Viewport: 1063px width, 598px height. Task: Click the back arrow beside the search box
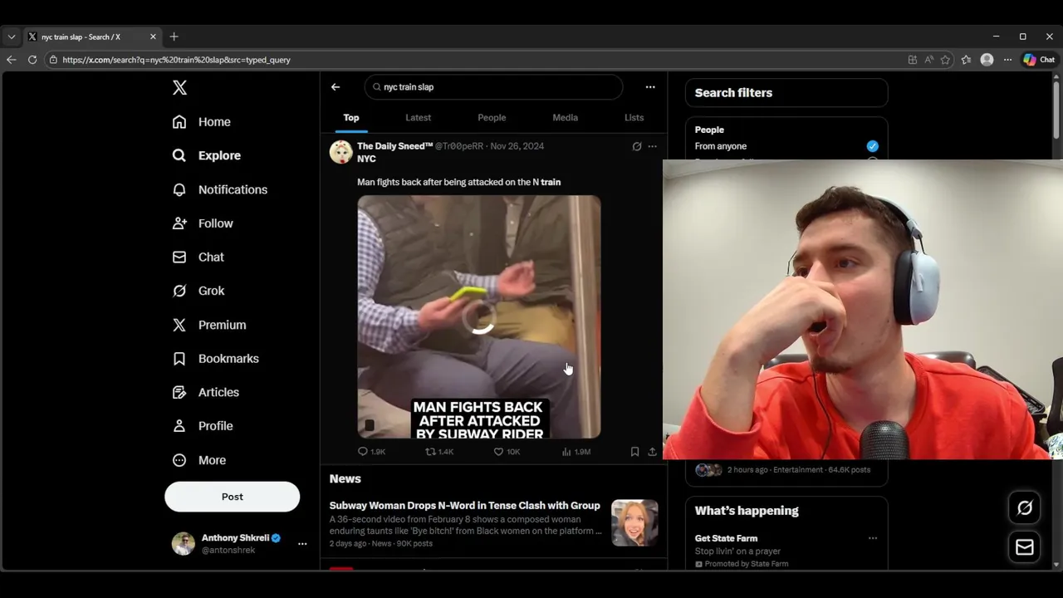point(336,87)
